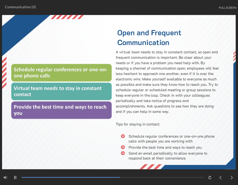The image size is (238, 185).
Task: Select the green 'Schedule regular conferences' box
Action: click(61, 73)
